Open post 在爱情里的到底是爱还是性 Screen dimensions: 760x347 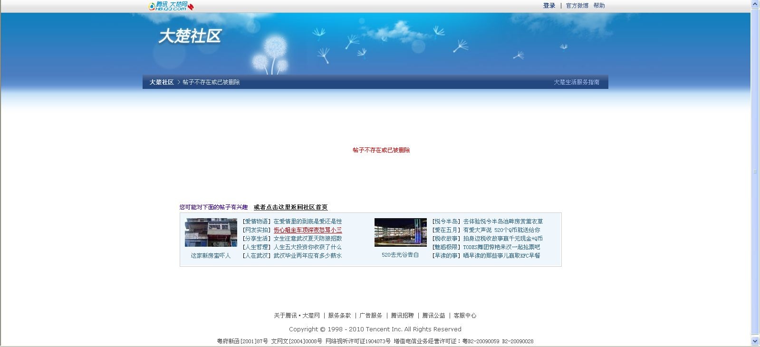308,222
